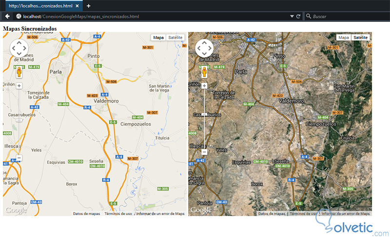Select Mapa view on the left map
Image resolution: width=390 pixels, height=237 pixels.
pyautogui.click(x=158, y=38)
